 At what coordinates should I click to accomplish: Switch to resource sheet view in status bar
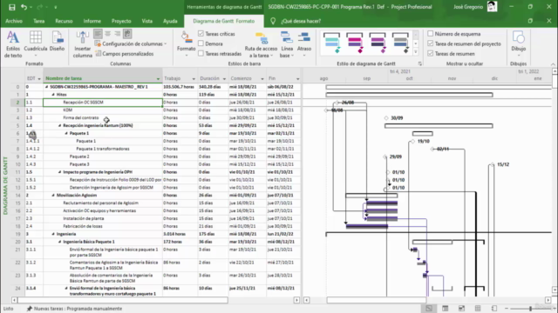pyautogui.click(x=478, y=309)
